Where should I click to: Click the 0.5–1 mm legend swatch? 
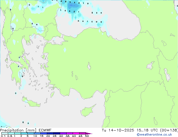[11, 133]
